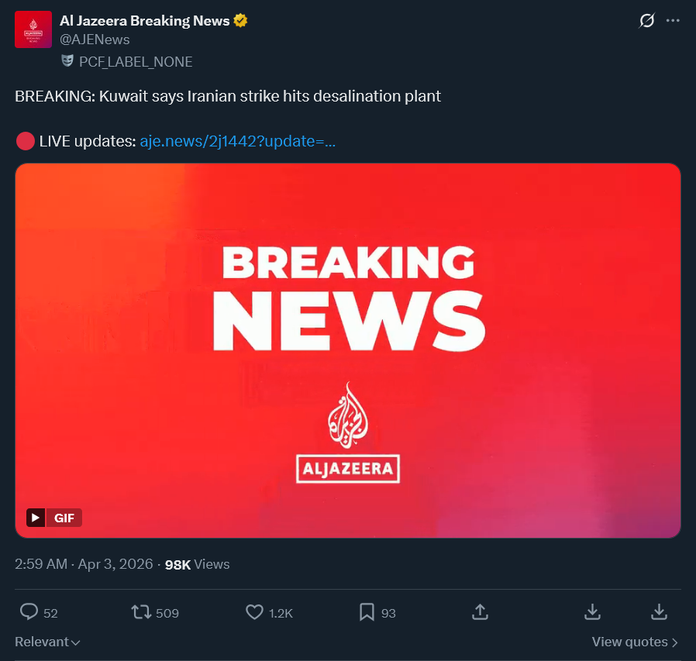
Task: Click the PCF_LABEL_NONE mask label
Action: point(127,62)
